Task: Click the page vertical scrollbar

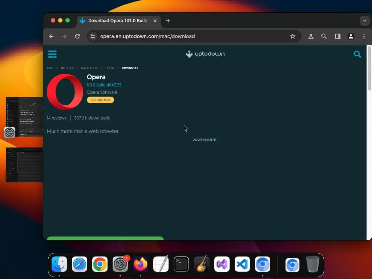Action: click(x=369, y=68)
